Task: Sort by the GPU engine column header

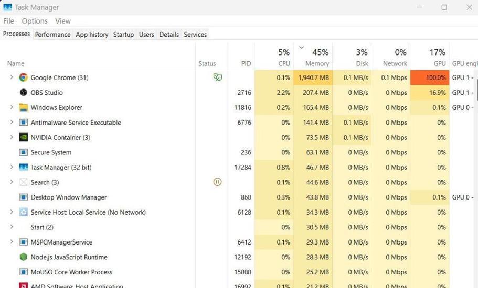Action: click(x=464, y=63)
